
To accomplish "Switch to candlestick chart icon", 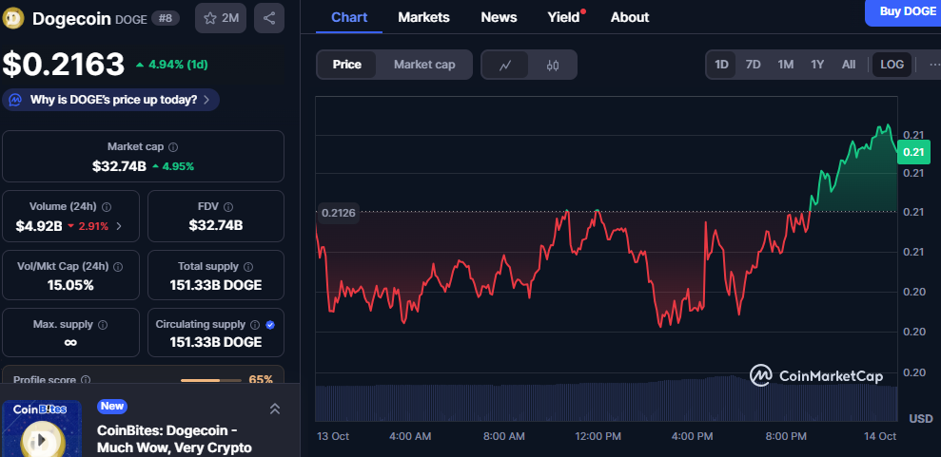I will coord(553,65).
